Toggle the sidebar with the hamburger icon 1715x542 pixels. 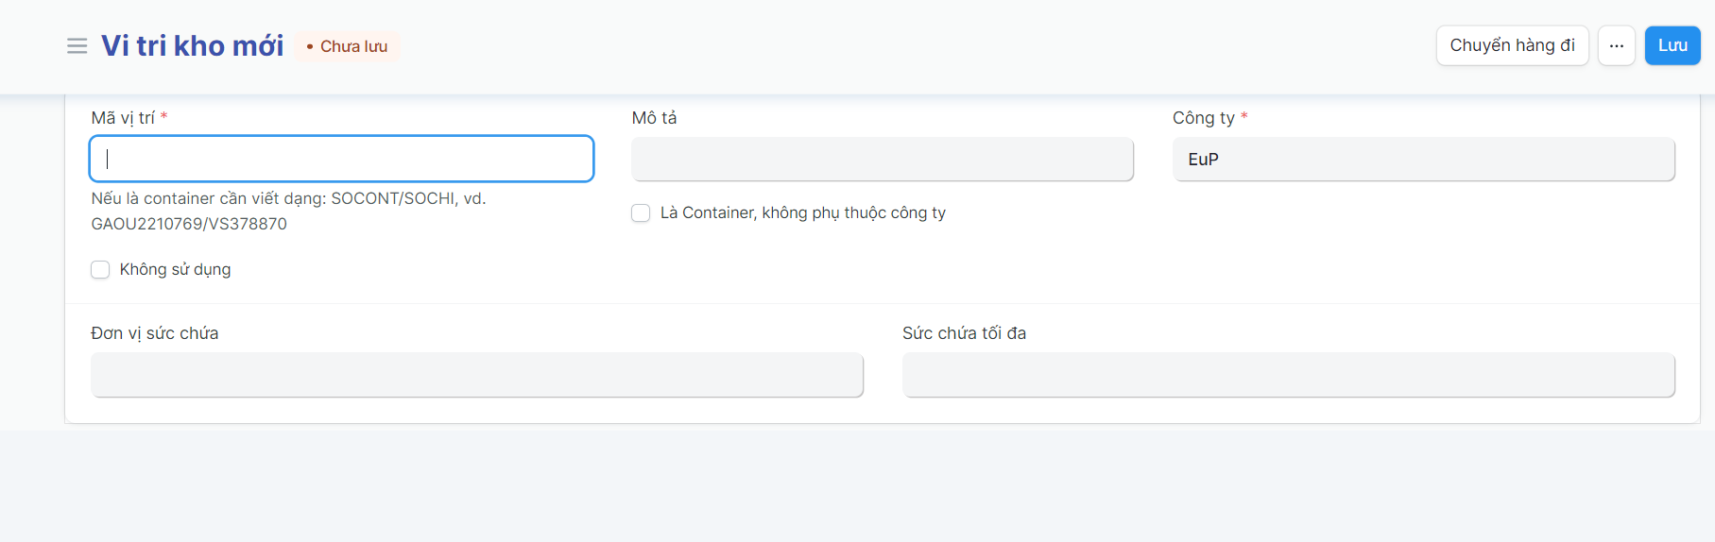click(x=77, y=46)
